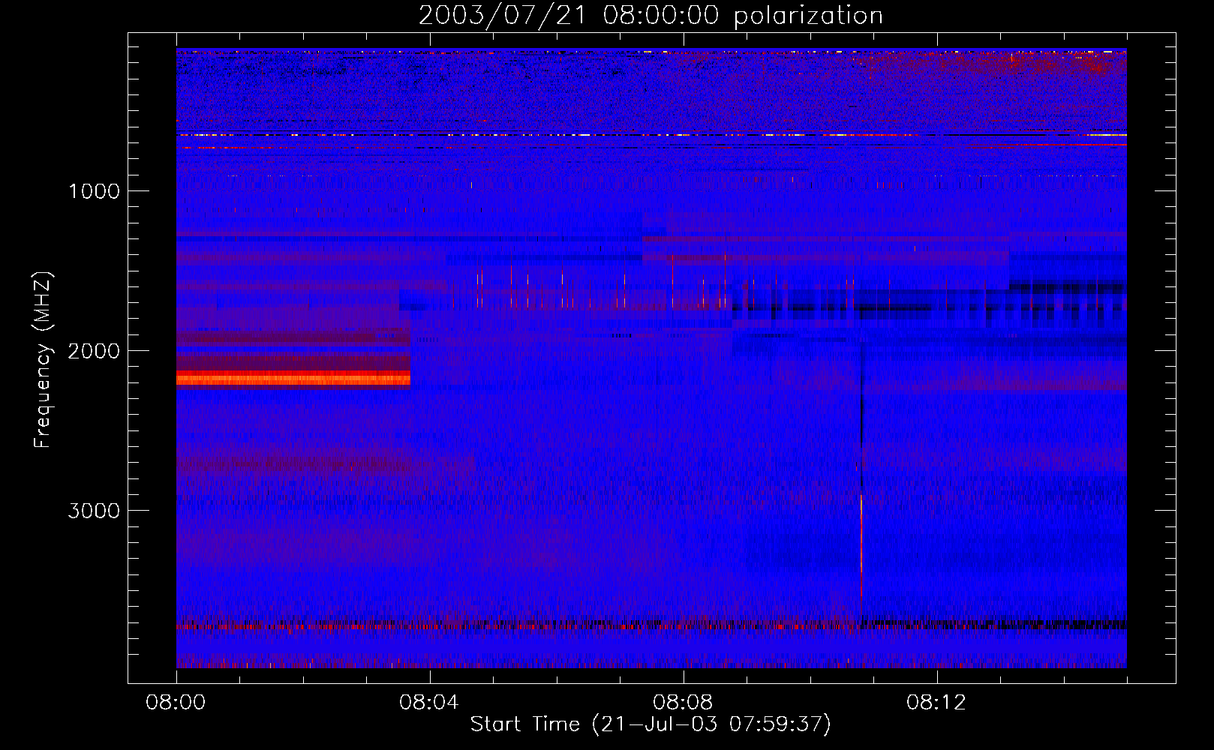Screen dimensions: 1214x750
Task: Click the 'Frequency (MHZ)' axis label
Action: pyautogui.click(x=43, y=360)
